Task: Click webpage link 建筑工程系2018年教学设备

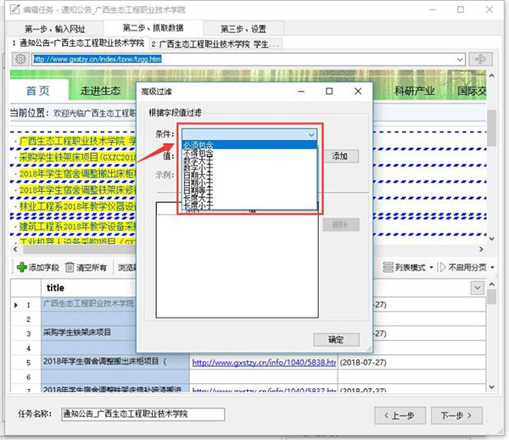Action: click(x=77, y=226)
